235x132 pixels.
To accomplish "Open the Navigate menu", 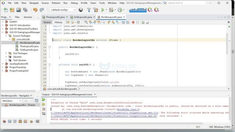I will tap(34, 3).
